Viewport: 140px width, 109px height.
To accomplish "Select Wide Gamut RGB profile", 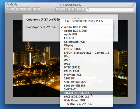I will [x=87, y=100].
